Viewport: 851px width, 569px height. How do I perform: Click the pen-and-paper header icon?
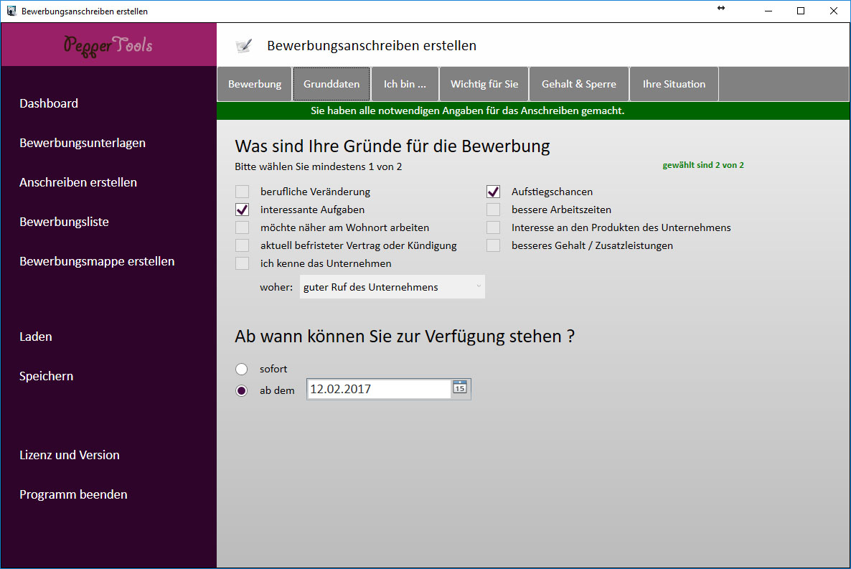244,46
